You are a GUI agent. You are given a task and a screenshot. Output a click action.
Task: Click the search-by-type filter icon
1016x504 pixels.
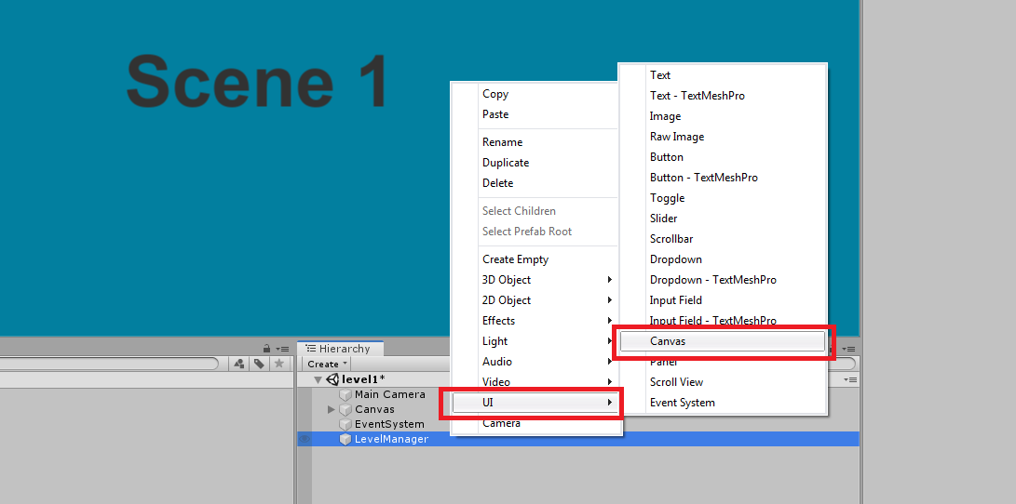pyautogui.click(x=239, y=364)
